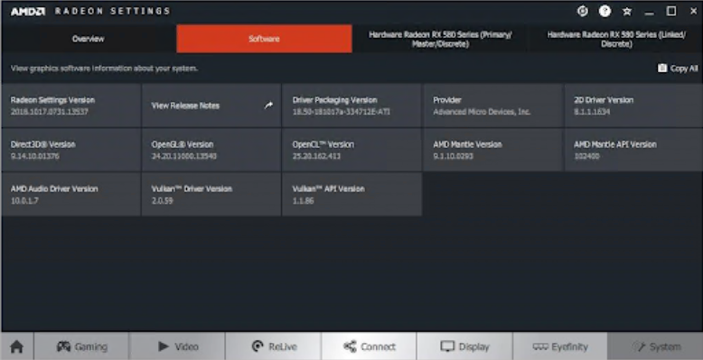Image resolution: width=703 pixels, height=360 pixels.
Task: Click Copy All text
Action: point(684,69)
